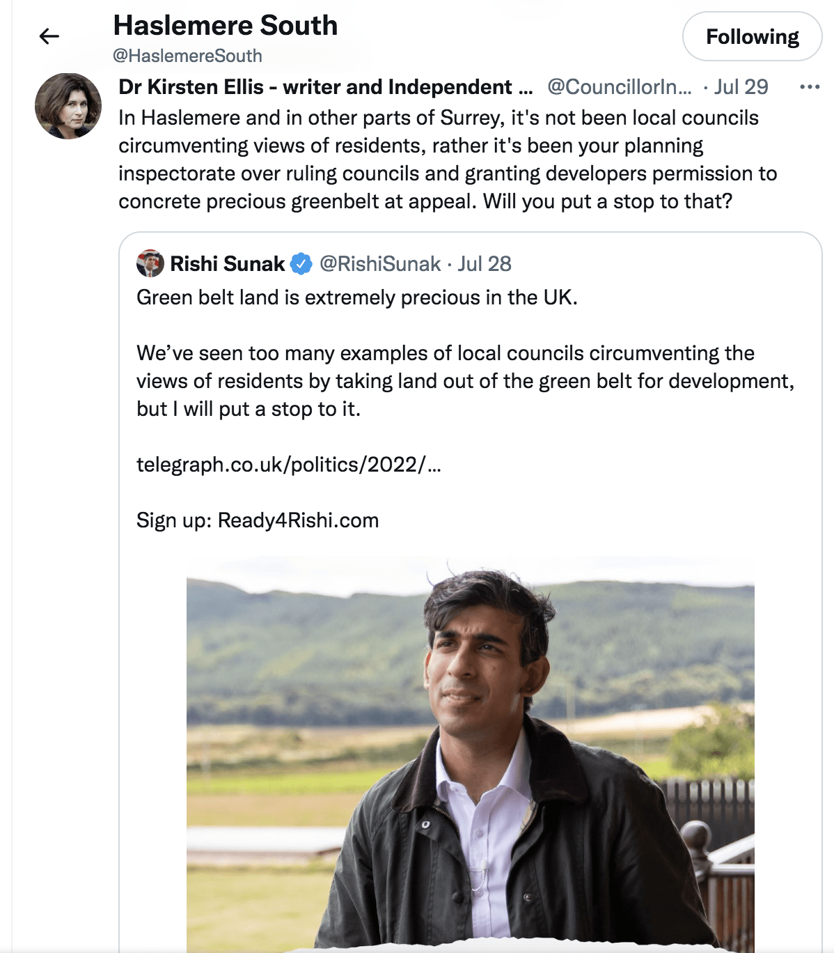
Task: Open the photo in the quoted tweet
Action: coord(470,752)
